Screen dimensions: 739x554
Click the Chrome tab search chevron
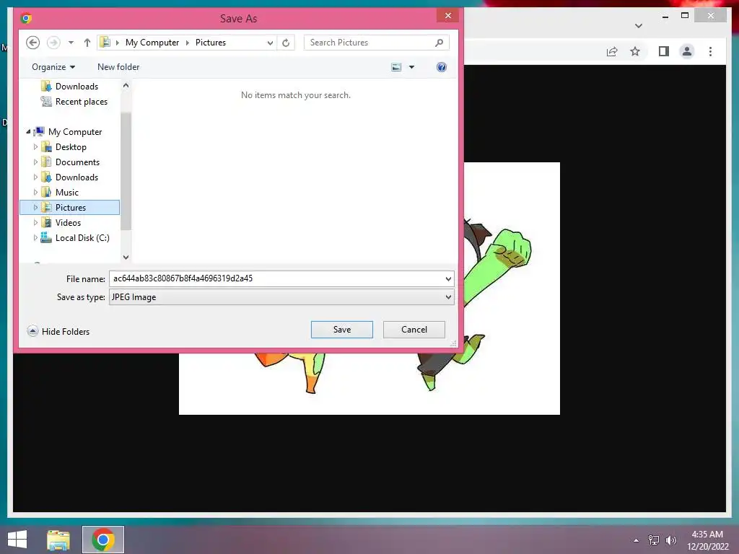click(639, 25)
